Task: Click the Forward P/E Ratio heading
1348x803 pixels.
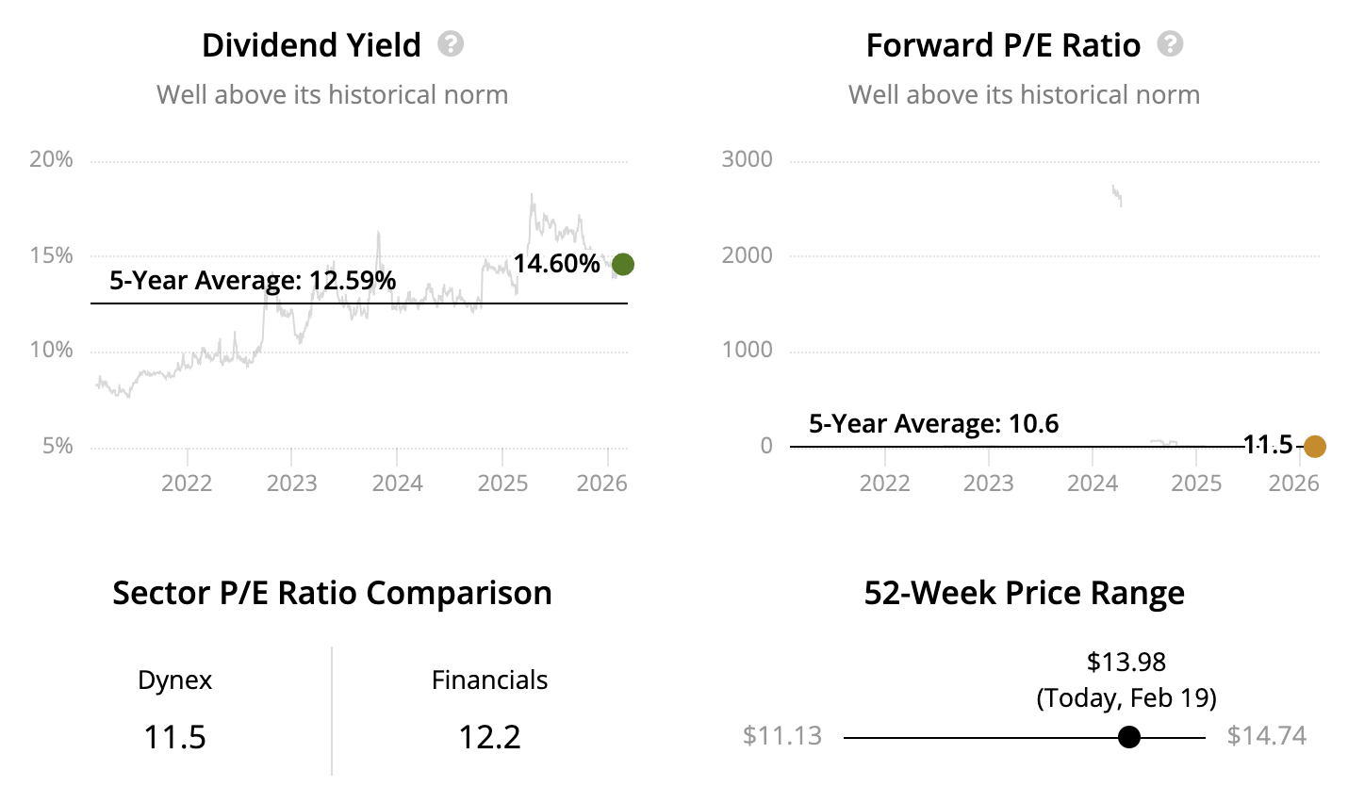Action: click(1003, 45)
